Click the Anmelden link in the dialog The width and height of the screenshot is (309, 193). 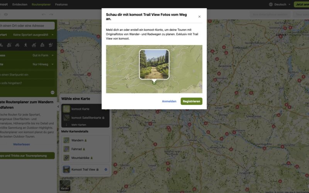tap(169, 101)
